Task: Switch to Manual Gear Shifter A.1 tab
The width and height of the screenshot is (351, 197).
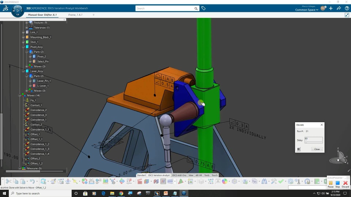Action: (x=42, y=15)
